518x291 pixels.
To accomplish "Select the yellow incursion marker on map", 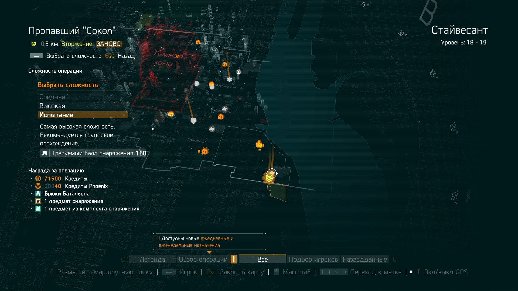I will pos(269,178).
